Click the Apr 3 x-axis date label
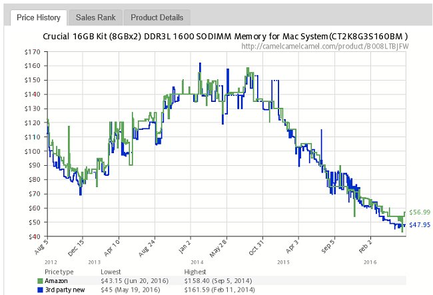The height and width of the screenshot is (295, 433). (x=292, y=246)
